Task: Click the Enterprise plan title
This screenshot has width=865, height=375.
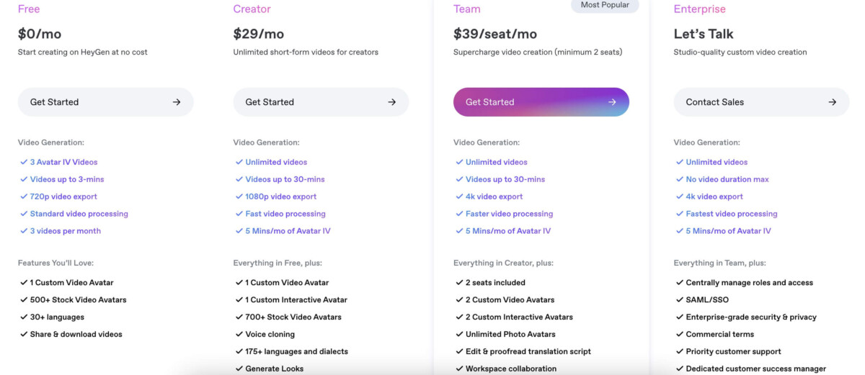Action: [x=699, y=9]
